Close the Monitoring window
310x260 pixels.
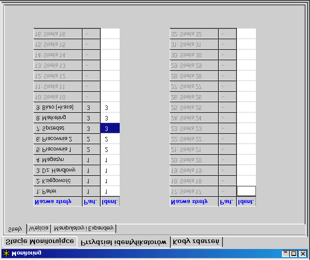click(303, 253)
